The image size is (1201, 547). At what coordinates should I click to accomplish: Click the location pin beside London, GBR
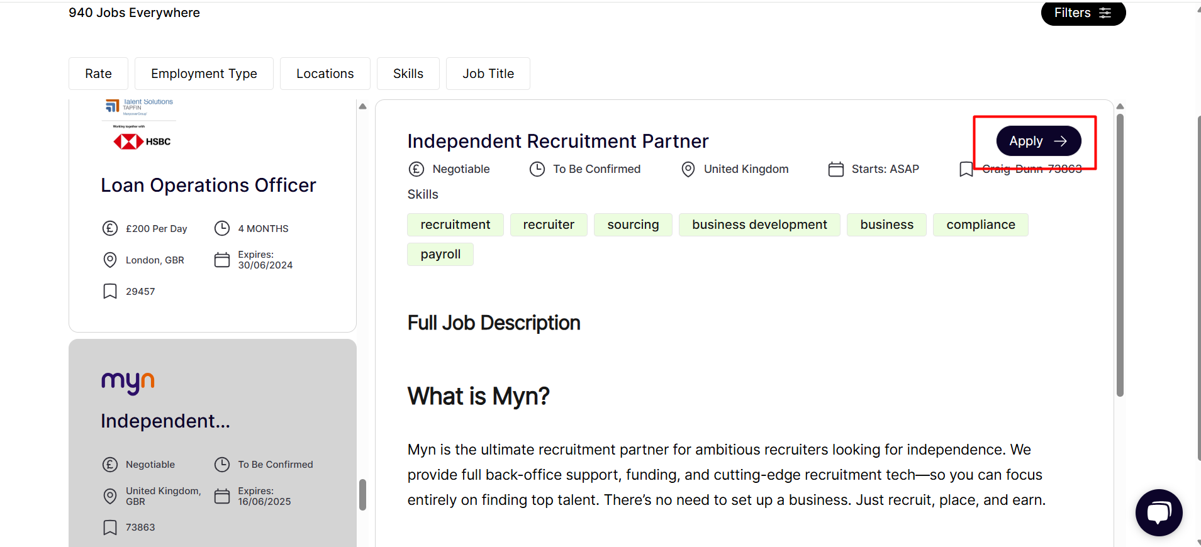click(x=110, y=260)
